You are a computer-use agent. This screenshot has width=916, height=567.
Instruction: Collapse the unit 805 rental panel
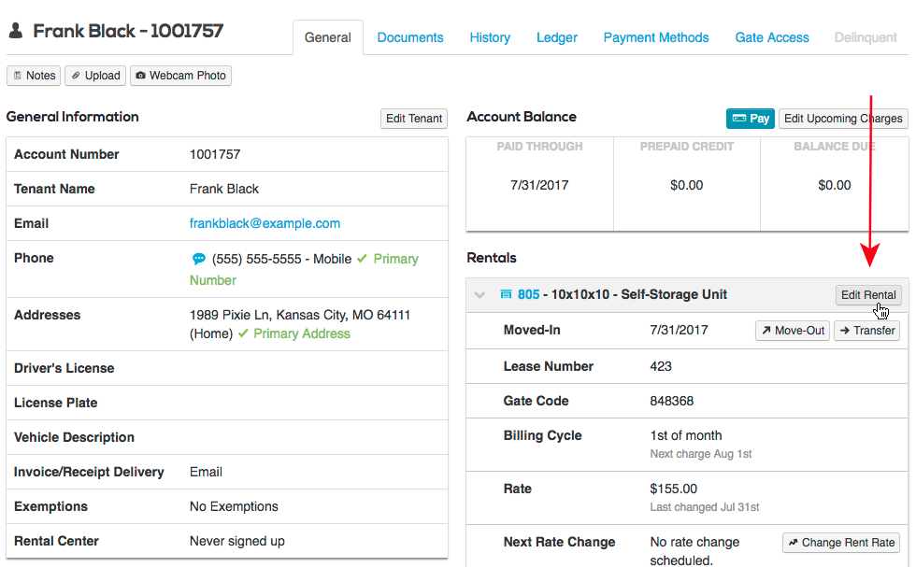[480, 295]
